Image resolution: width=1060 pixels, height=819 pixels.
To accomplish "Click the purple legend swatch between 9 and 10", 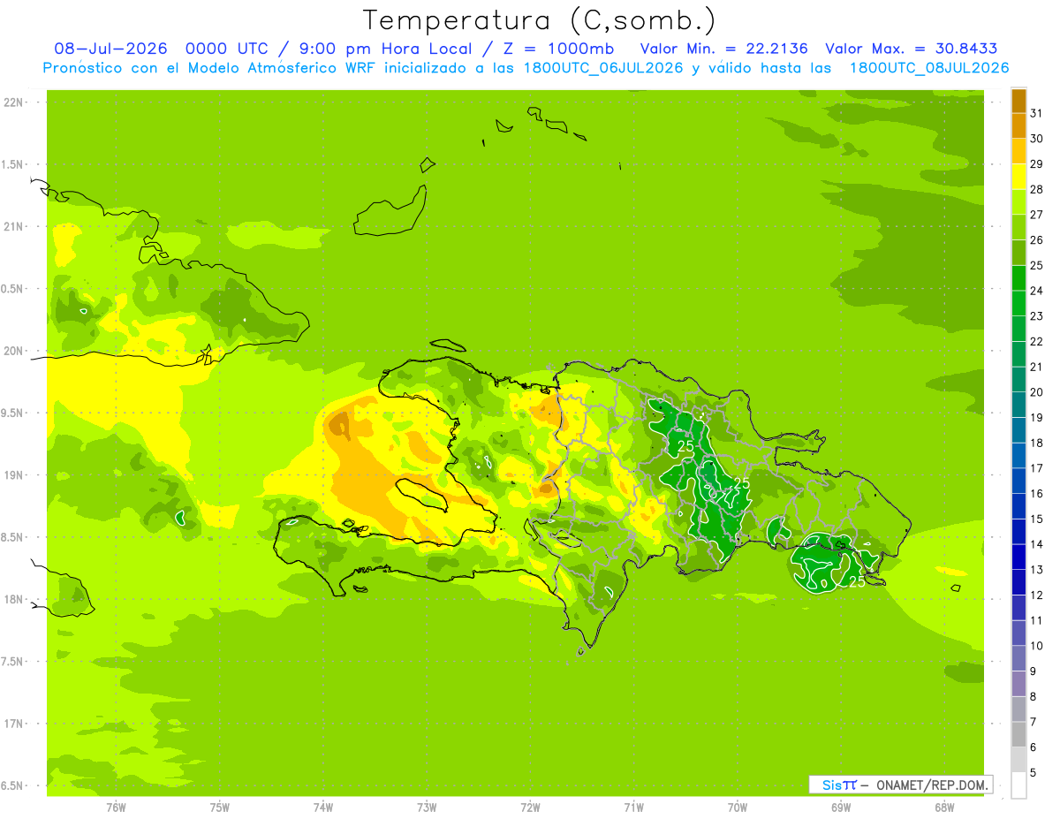I will 1018,658.
